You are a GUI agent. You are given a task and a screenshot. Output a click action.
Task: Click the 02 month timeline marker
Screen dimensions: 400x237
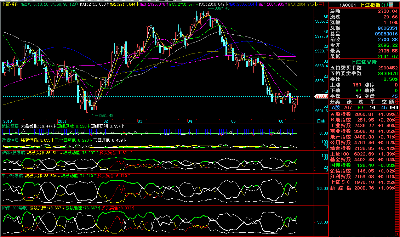pyautogui.click(x=105, y=121)
